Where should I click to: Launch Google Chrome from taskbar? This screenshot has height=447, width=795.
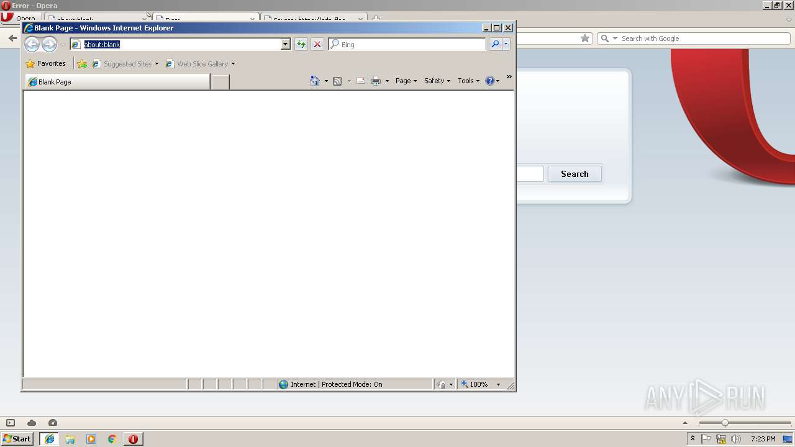click(x=112, y=439)
